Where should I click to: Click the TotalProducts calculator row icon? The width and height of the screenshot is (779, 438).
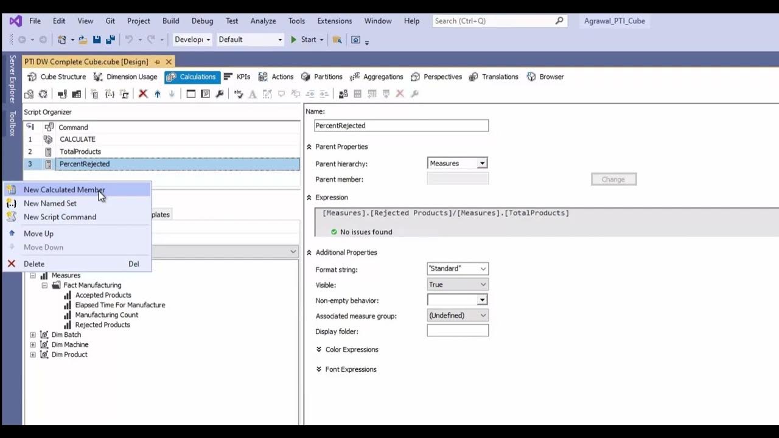click(x=48, y=151)
